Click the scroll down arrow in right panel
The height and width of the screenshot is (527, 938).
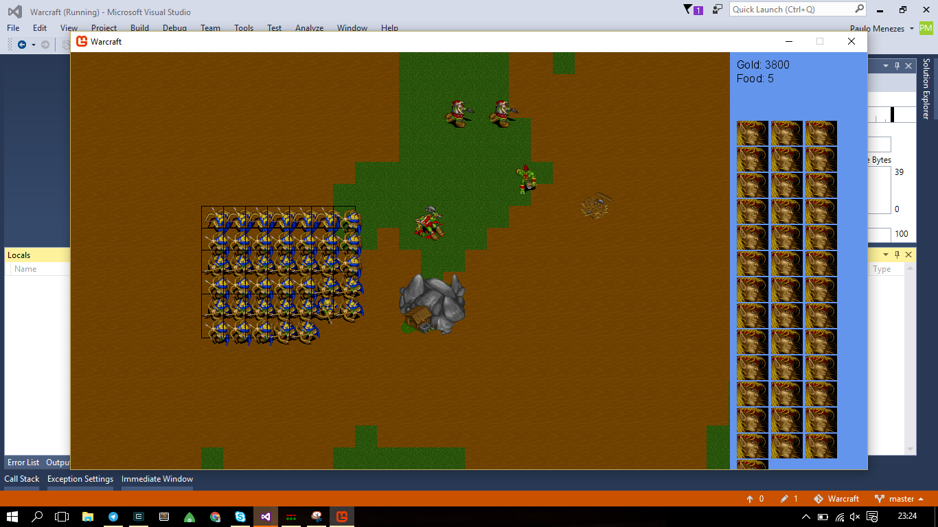point(911,450)
